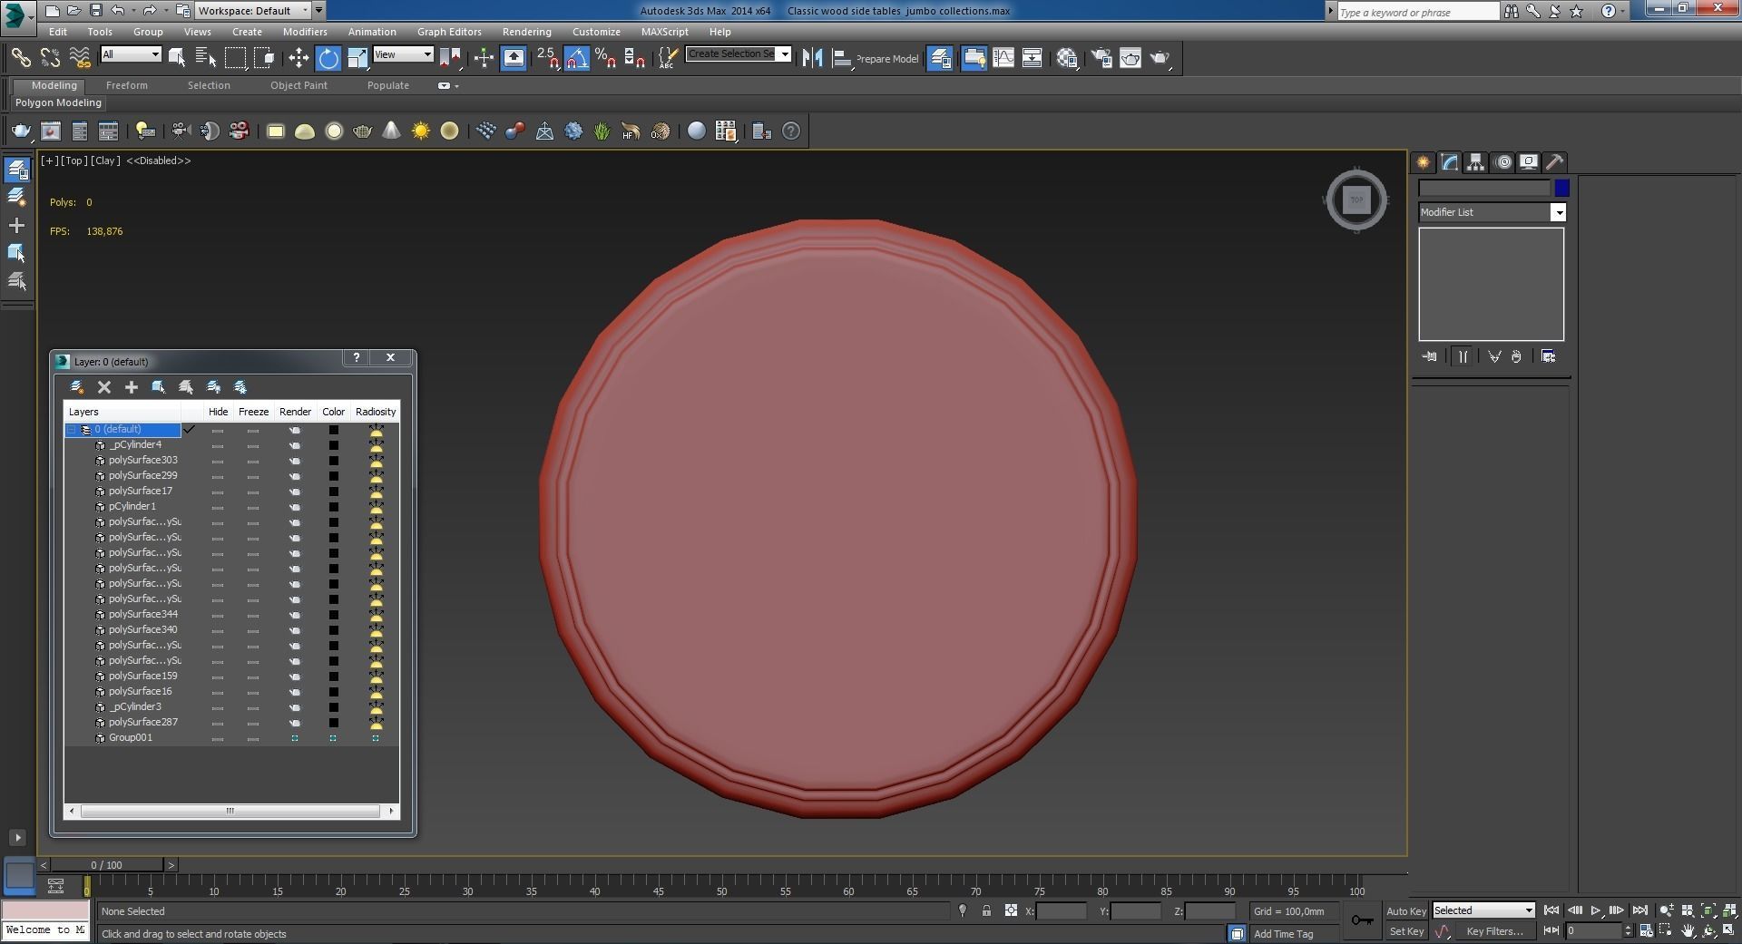Viewport: 1742px width, 944px height.
Task: Open the reference coordinate system 'View' dropdown
Action: [403, 54]
